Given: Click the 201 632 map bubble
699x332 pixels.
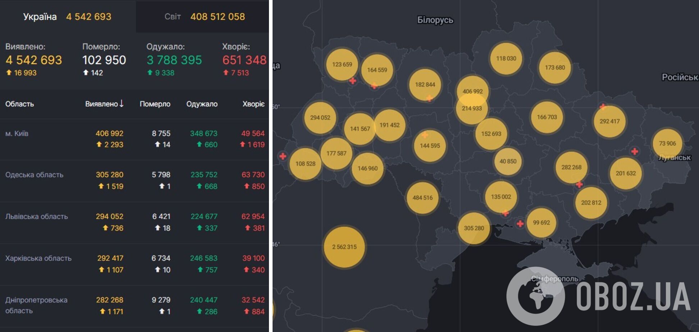Looking at the screenshot, I should click(x=626, y=173).
